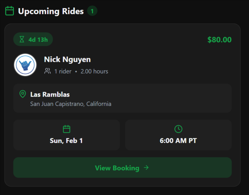Click the Sun, Feb 1 date

(x=66, y=141)
